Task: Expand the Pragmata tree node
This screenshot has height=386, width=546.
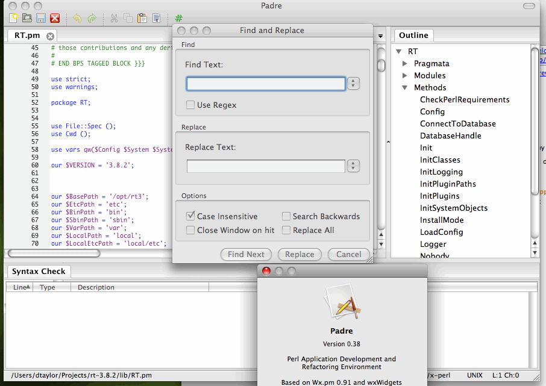Action: (405, 64)
